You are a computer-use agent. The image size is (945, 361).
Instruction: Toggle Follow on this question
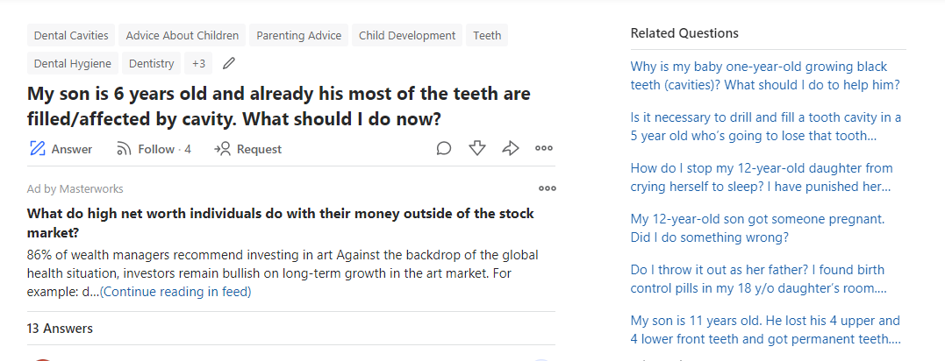coord(154,149)
